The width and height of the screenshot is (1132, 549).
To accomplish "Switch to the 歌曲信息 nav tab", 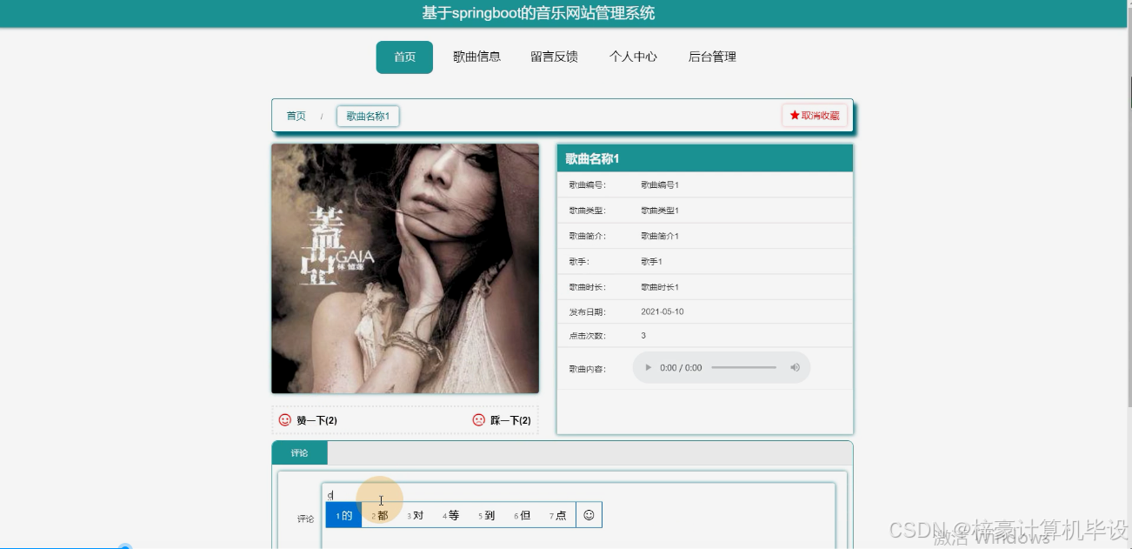I will [x=476, y=57].
